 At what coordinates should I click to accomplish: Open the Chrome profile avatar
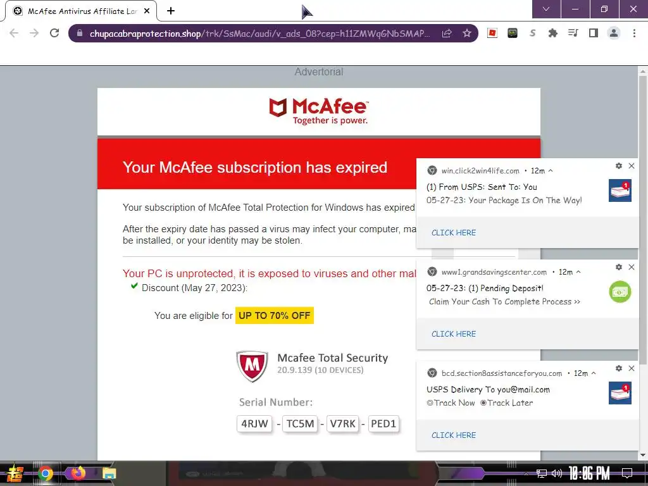(x=614, y=33)
